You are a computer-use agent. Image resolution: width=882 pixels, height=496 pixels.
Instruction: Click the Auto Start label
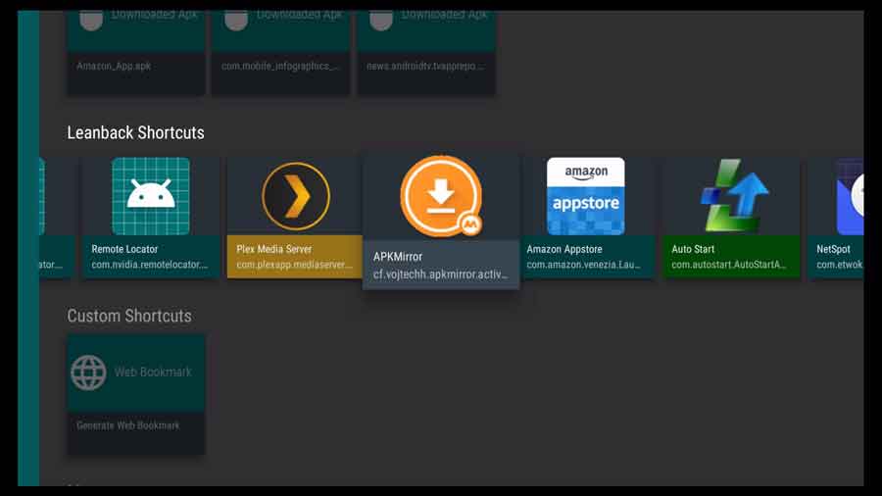[x=693, y=249]
